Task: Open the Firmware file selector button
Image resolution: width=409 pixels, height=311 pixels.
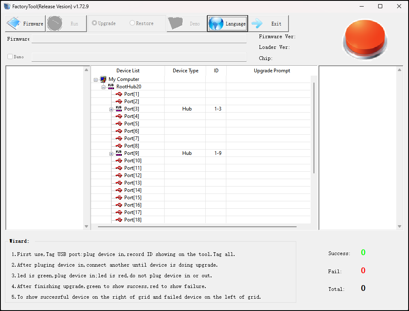Action: (25, 23)
